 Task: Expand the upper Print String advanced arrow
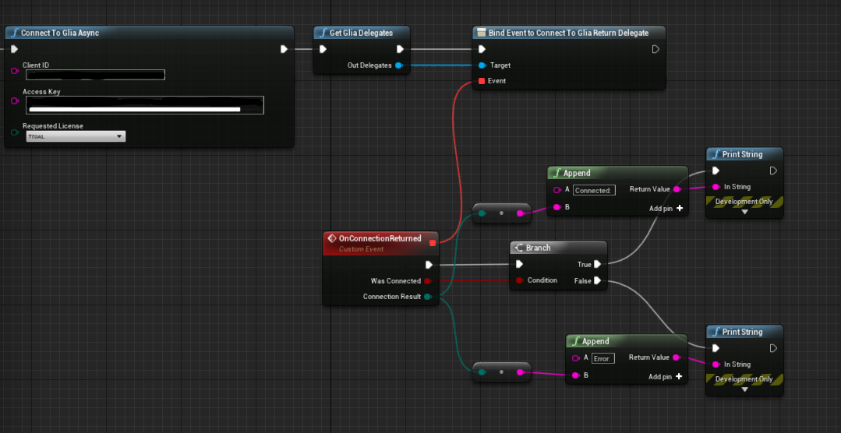pyautogui.click(x=744, y=212)
